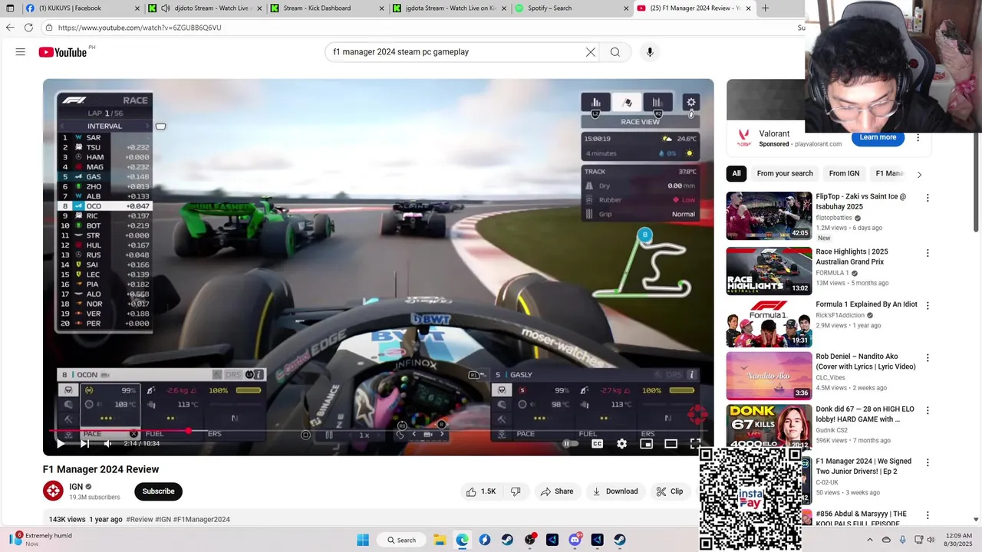Open taskbar Search box
Screen dimensions: 982x552
400,540
